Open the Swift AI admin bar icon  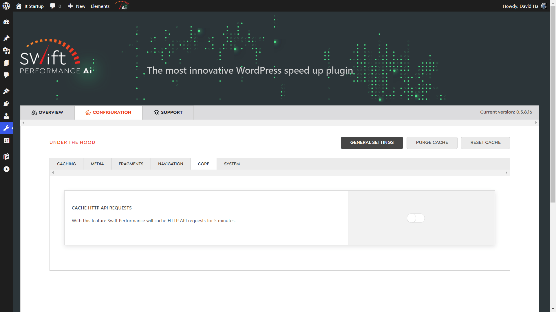(x=122, y=5)
